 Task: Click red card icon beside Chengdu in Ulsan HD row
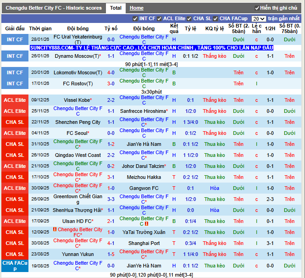pyautogui.click(x=146, y=224)
